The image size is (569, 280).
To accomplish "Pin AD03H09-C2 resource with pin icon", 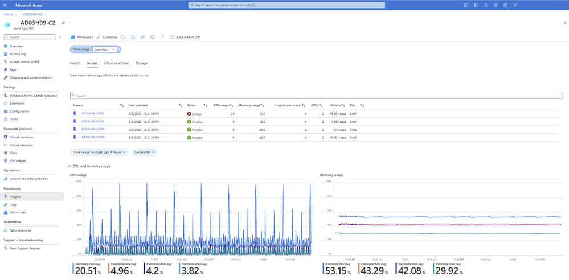I will tap(63, 23).
